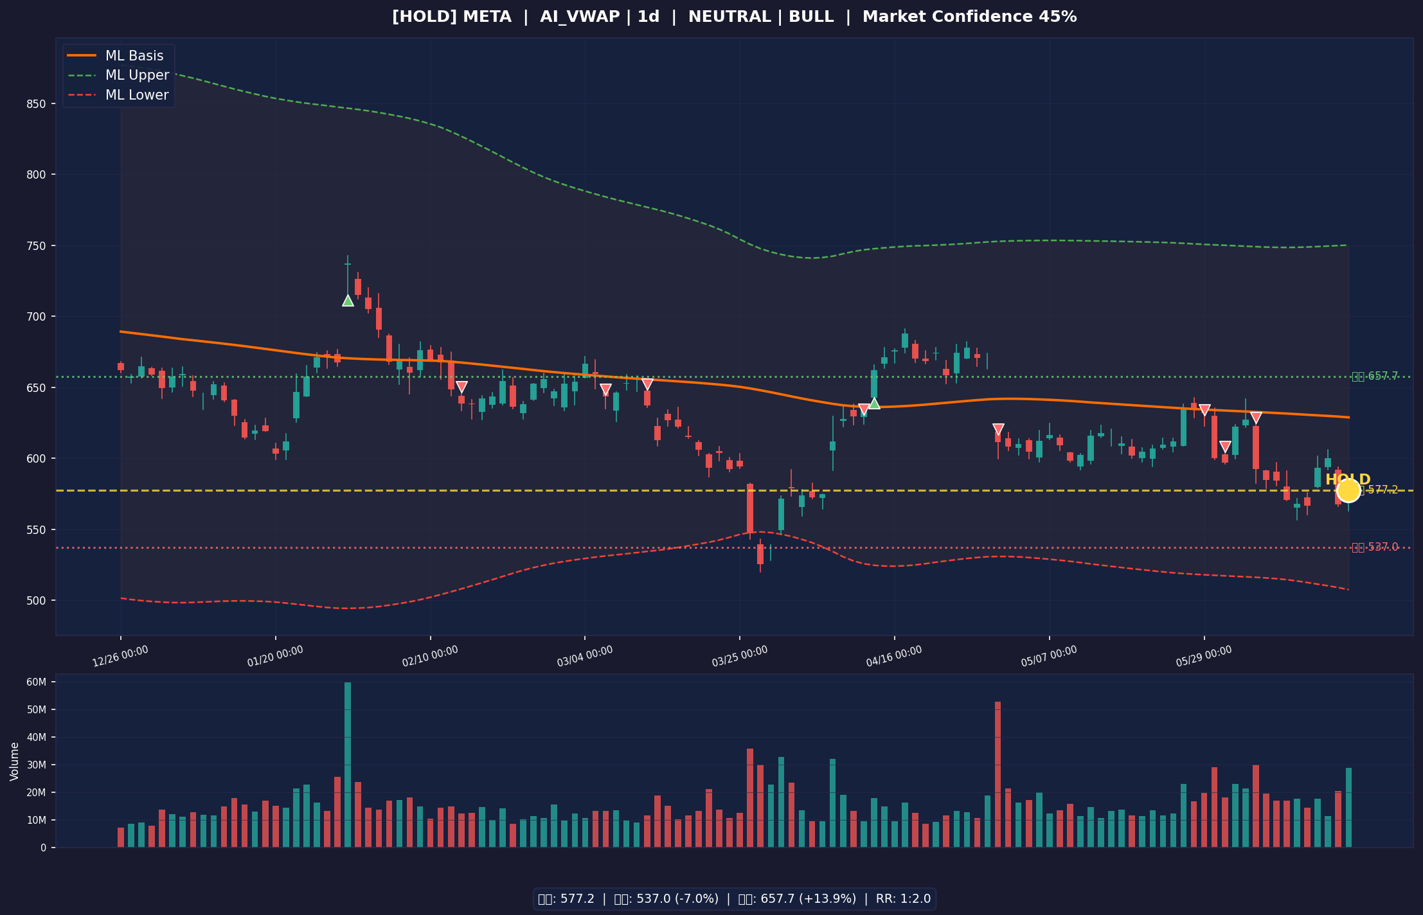Click the ML Upper legend entry
This screenshot has width=1423, height=915.
(x=118, y=75)
